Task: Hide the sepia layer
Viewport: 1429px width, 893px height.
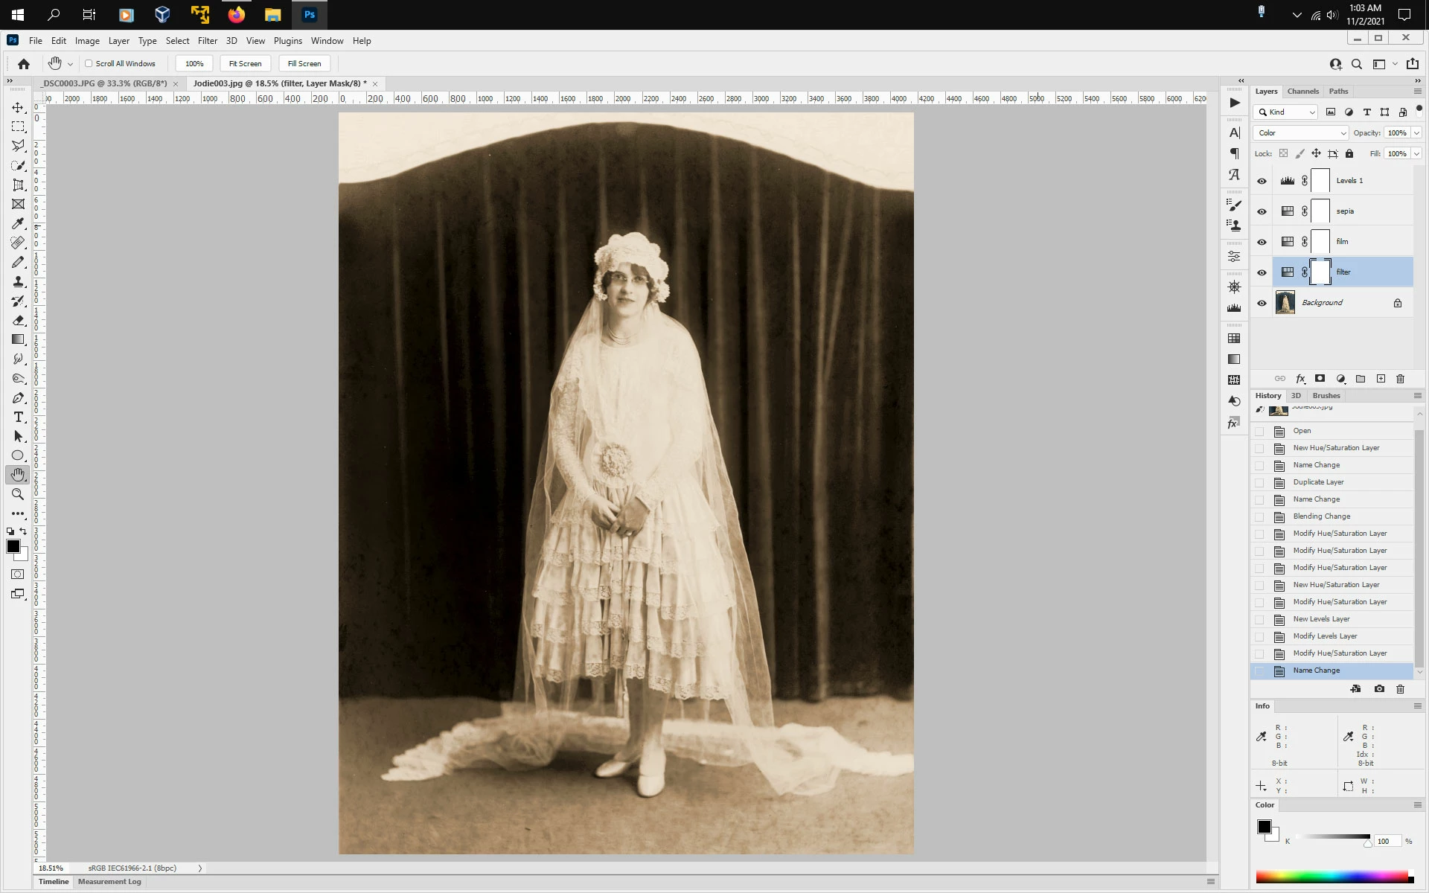Action: (1262, 211)
